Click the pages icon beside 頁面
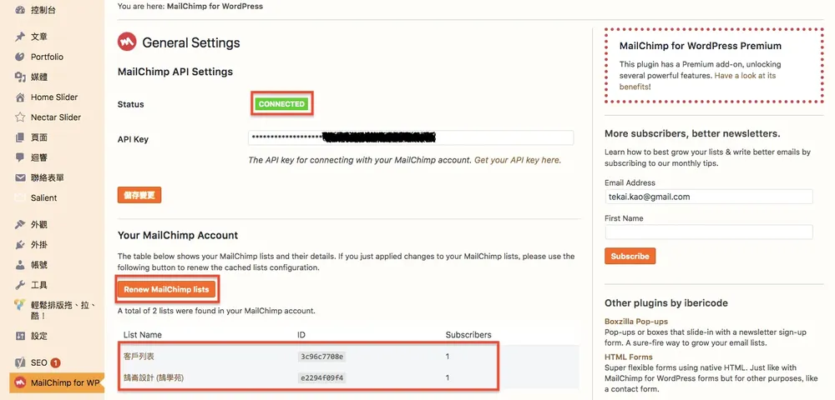Viewport: 835px width, 400px height. [20, 137]
